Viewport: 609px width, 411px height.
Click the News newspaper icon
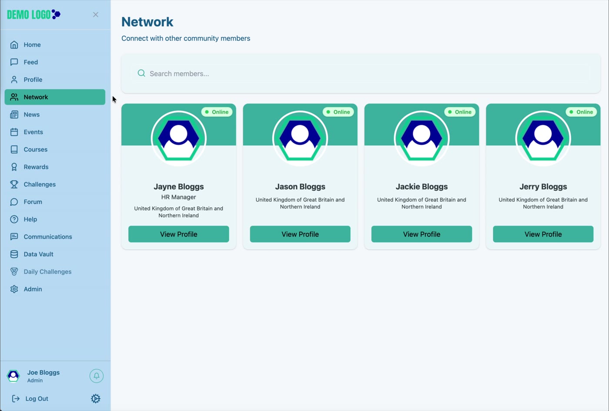pos(14,115)
